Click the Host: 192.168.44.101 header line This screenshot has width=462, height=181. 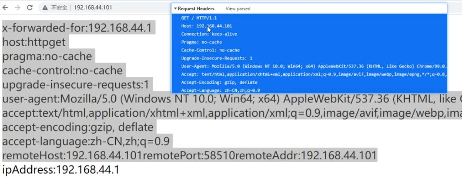coord(206,26)
